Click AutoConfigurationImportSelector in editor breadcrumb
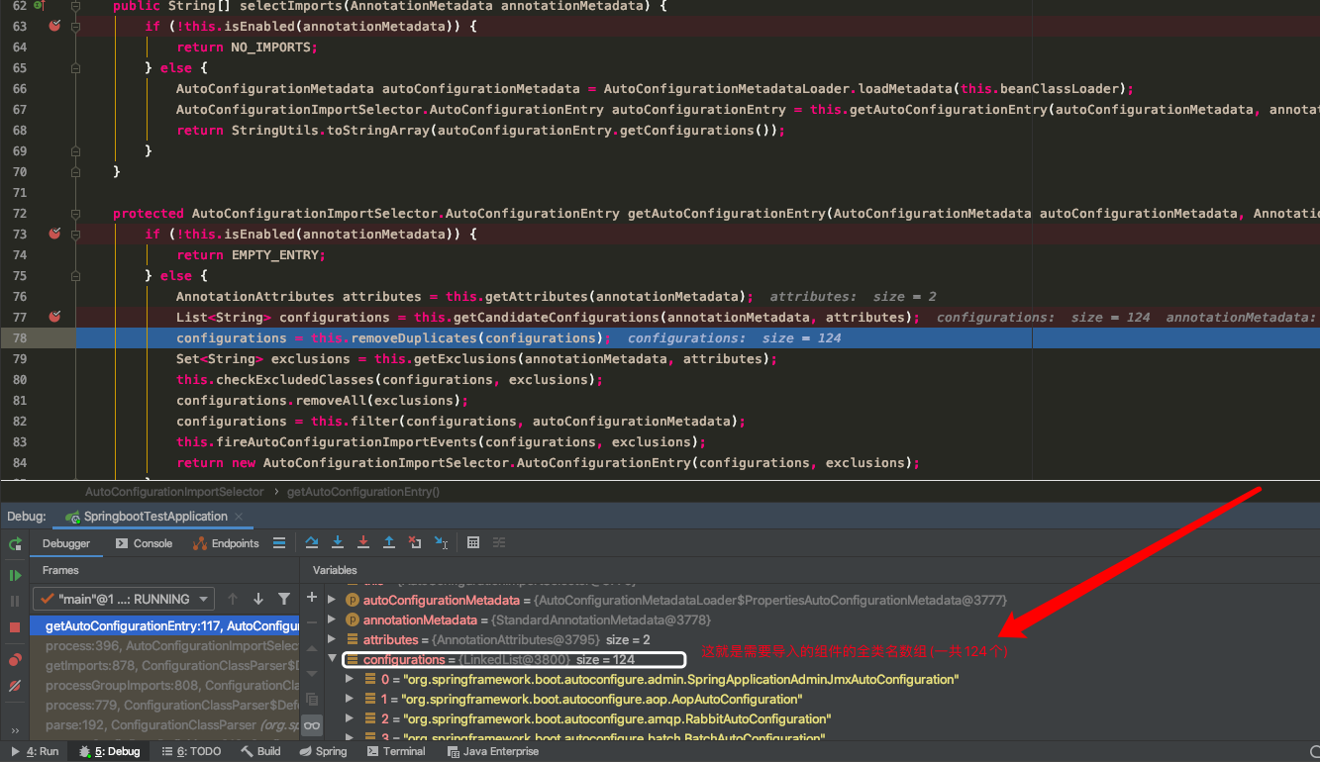Image resolution: width=1320 pixels, height=762 pixels. coord(174,491)
